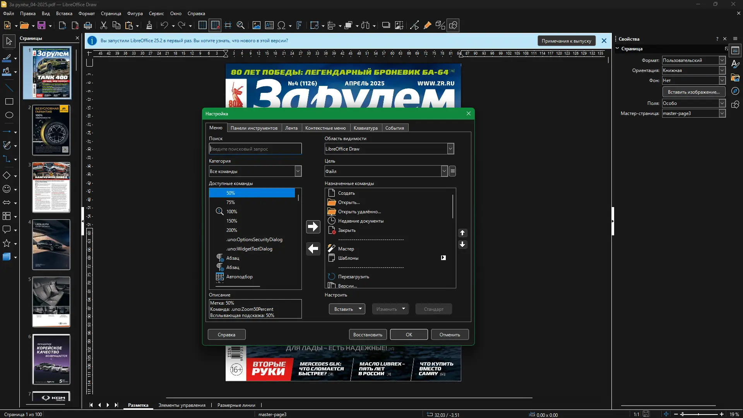Click the Zoom & Pan magnifier icon
This screenshot has width=743, height=418.
240,26
